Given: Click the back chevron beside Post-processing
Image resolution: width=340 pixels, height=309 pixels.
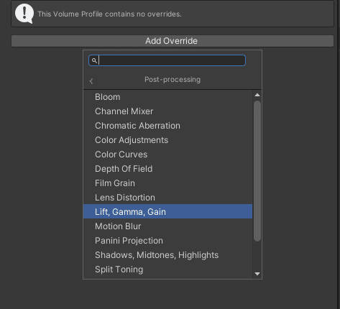Looking at the screenshot, I should pos(91,81).
